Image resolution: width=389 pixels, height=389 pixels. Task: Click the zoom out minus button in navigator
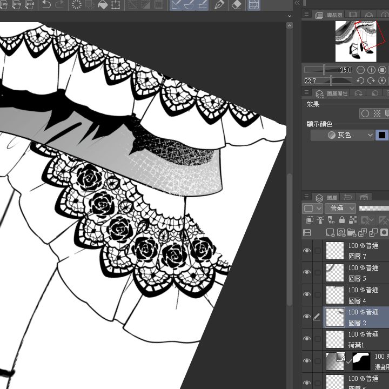coord(360,70)
